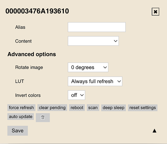Select the tag ID title 000003476A193610
This screenshot has width=167, height=144.
click(x=37, y=11)
